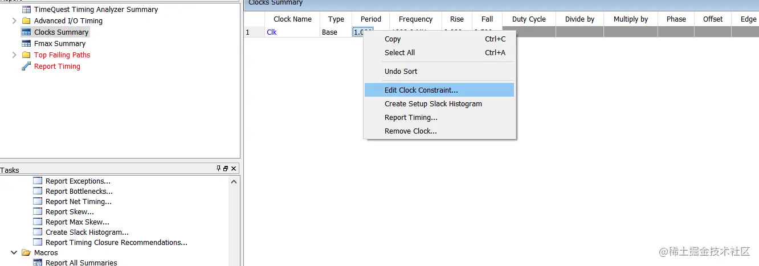Click the Clocks Summary table icon
The height and width of the screenshot is (266, 759).
[x=26, y=32]
